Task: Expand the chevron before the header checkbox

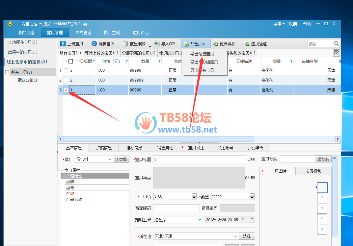Action: tap(66, 61)
